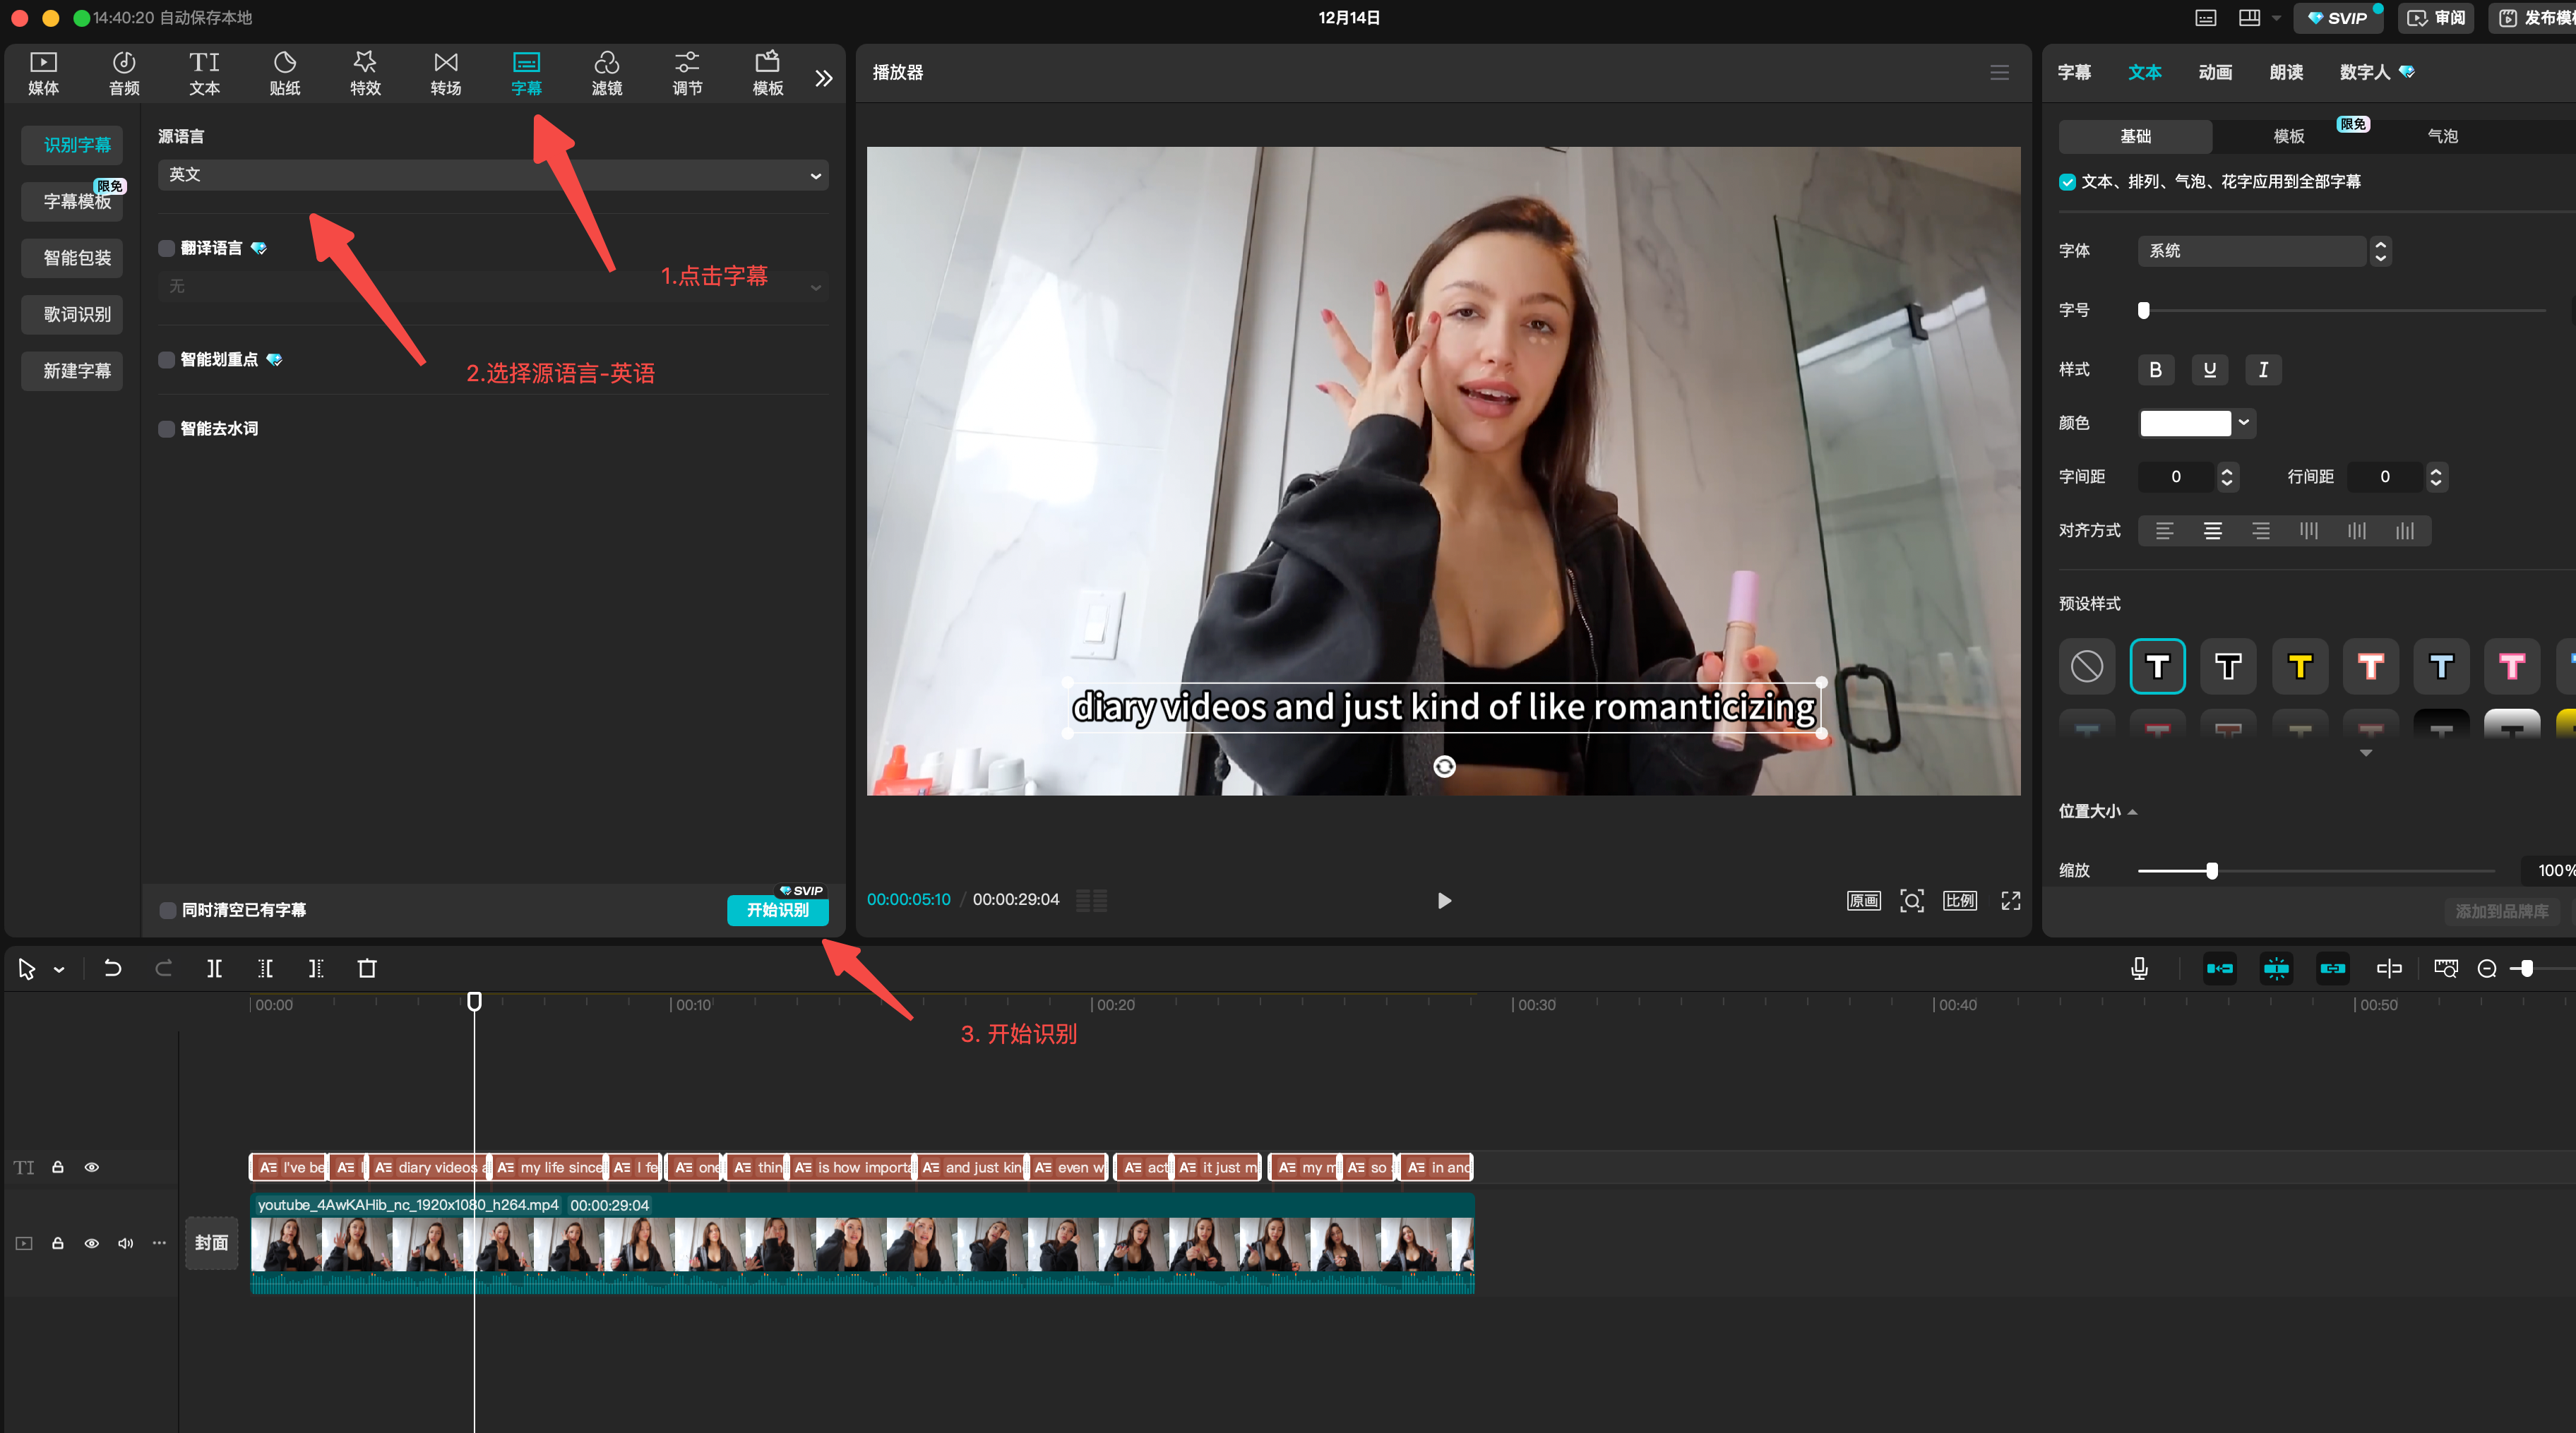Switch to the 动画 tab in right panel

click(2215, 72)
